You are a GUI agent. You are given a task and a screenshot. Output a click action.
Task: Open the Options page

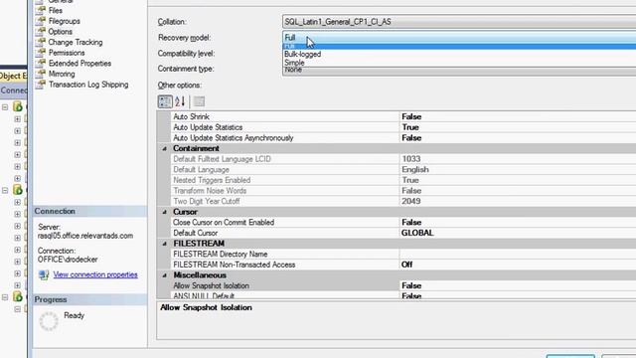coord(60,32)
